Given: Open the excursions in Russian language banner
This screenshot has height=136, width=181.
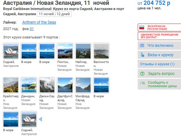Looking at the screenshot, I should tap(159, 27).
